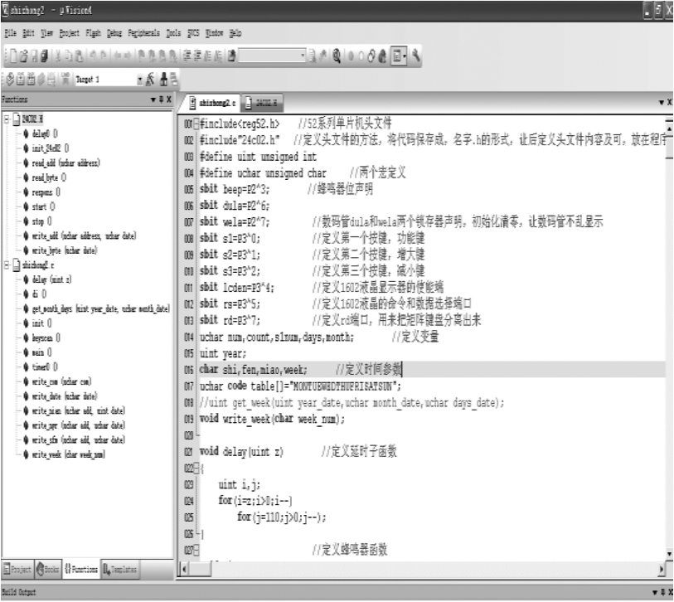The image size is (674, 602).
Task: Open the editor tab list dropdown arrow
Action: click(x=662, y=103)
